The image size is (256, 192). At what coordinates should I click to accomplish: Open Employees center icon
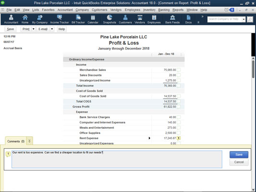pyautogui.click(x=154, y=19)
